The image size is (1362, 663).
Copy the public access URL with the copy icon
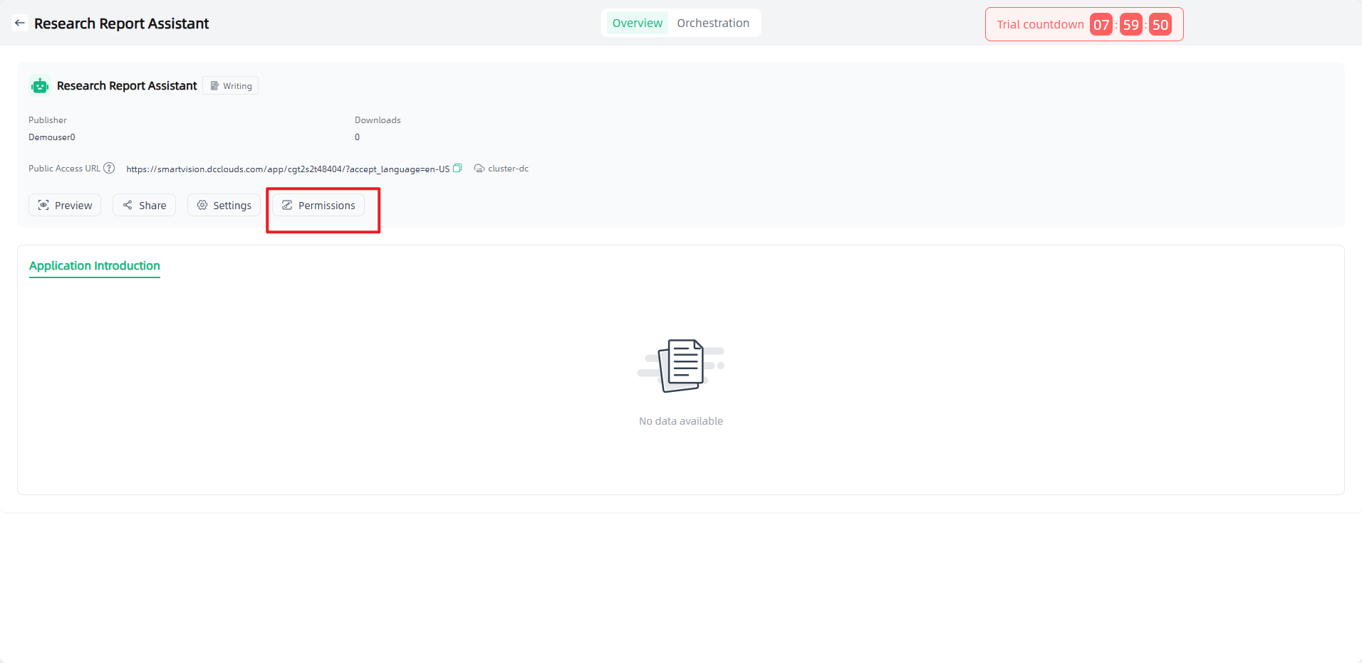[457, 169]
